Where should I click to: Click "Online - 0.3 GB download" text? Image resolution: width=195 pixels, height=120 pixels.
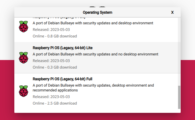(55, 67)
